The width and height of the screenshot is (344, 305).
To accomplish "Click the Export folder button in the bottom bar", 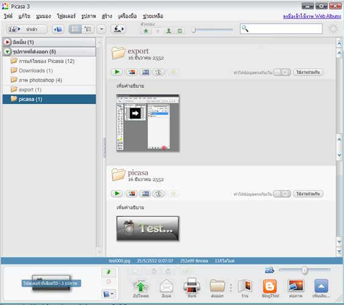I will [x=217, y=288].
